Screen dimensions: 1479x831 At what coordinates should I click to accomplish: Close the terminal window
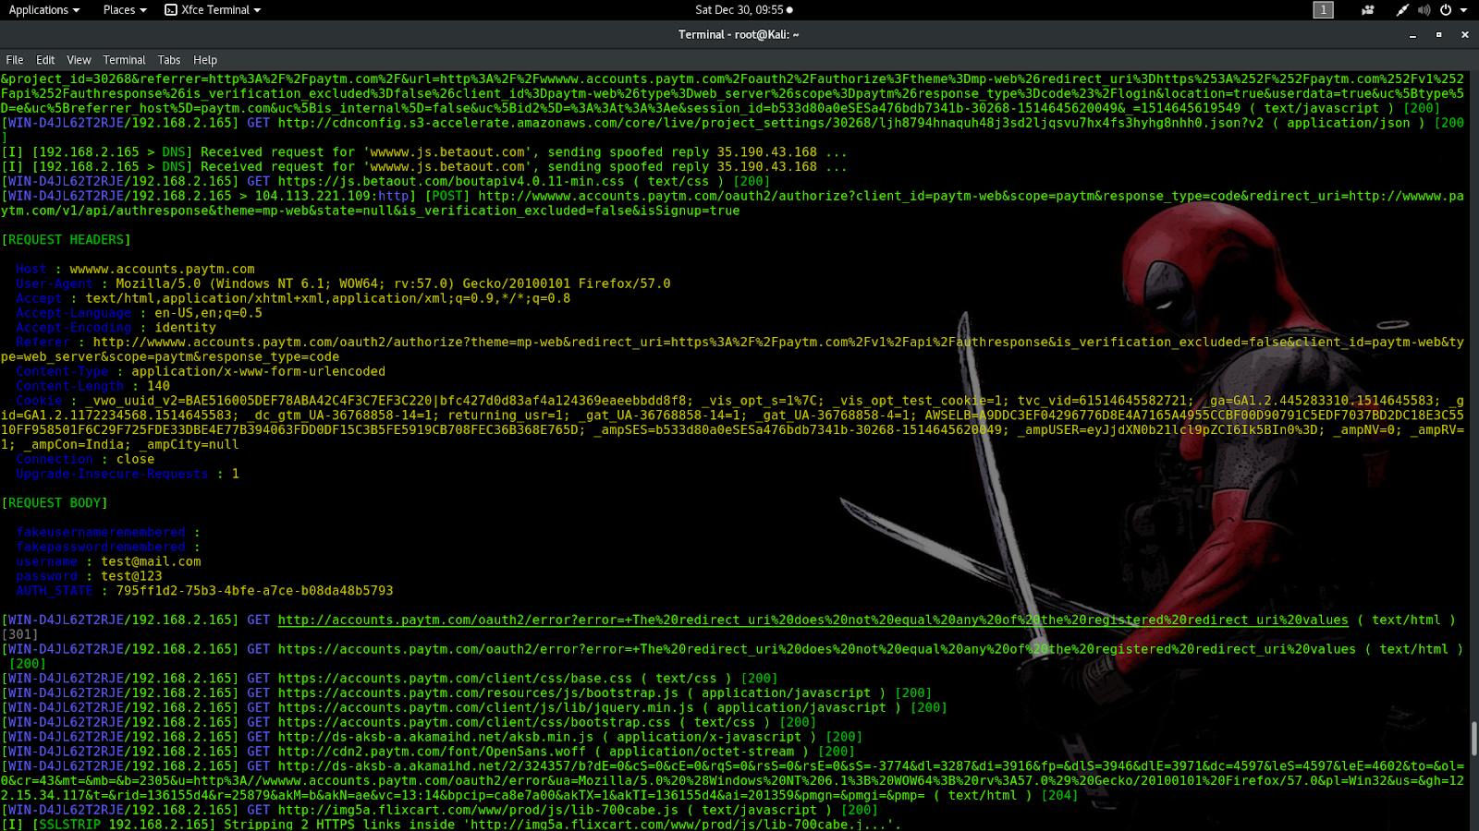click(1464, 35)
